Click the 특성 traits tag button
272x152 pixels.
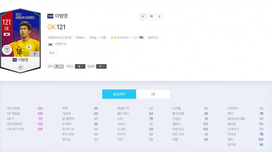tap(53, 53)
